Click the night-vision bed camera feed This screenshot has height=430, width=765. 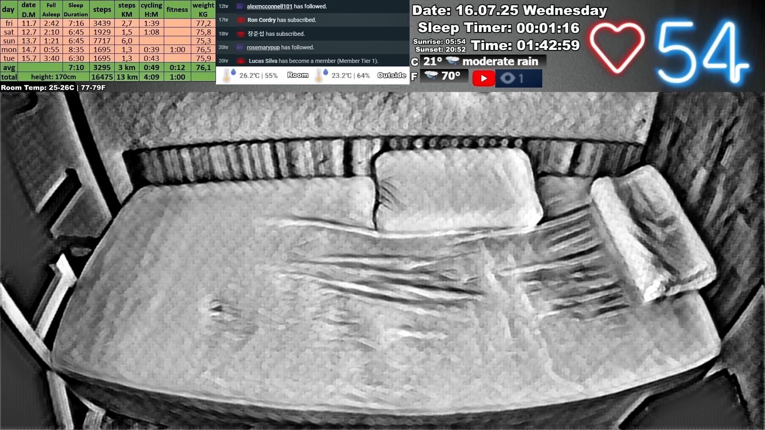(x=382, y=261)
